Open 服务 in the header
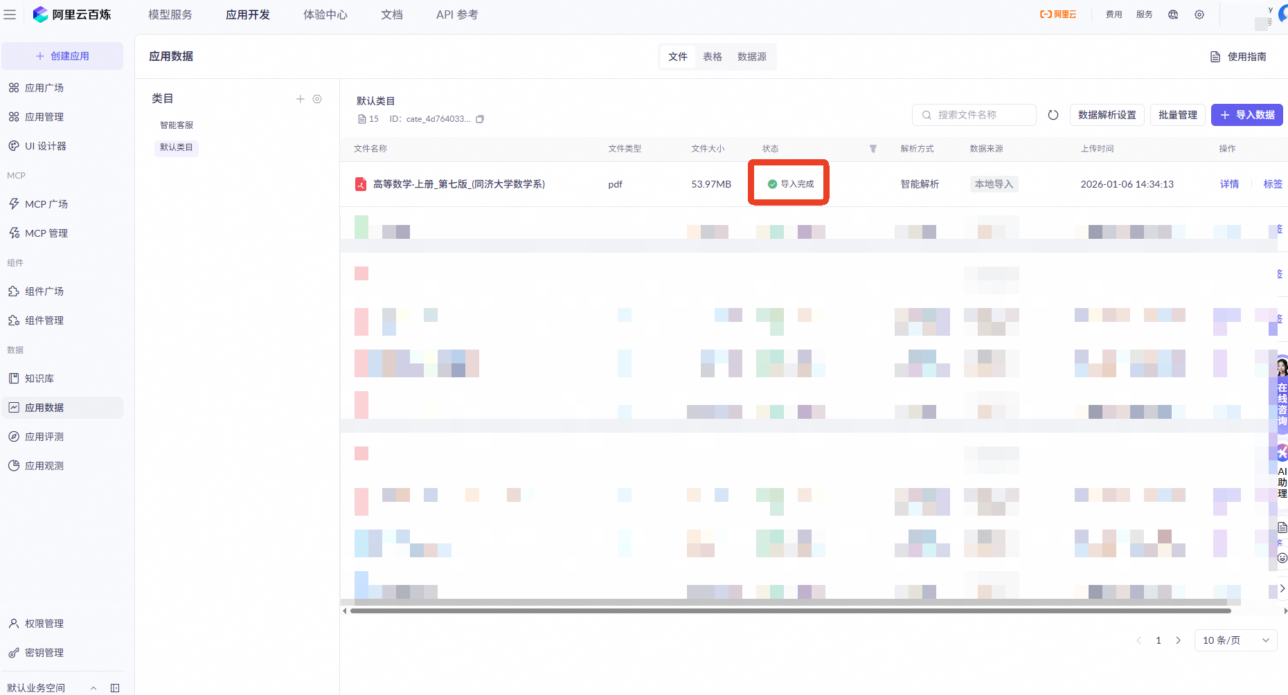The width and height of the screenshot is (1288, 695). (x=1145, y=15)
